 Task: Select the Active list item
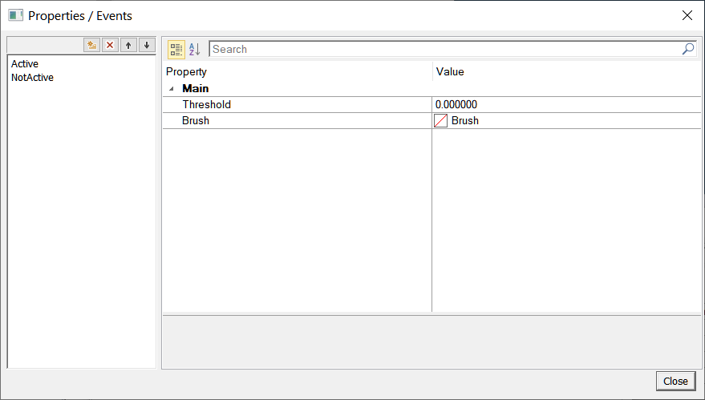point(25,64)
